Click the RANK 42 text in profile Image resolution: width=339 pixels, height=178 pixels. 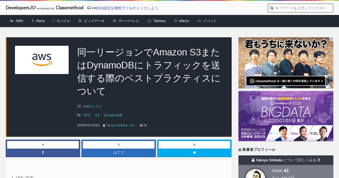(281, 171)
